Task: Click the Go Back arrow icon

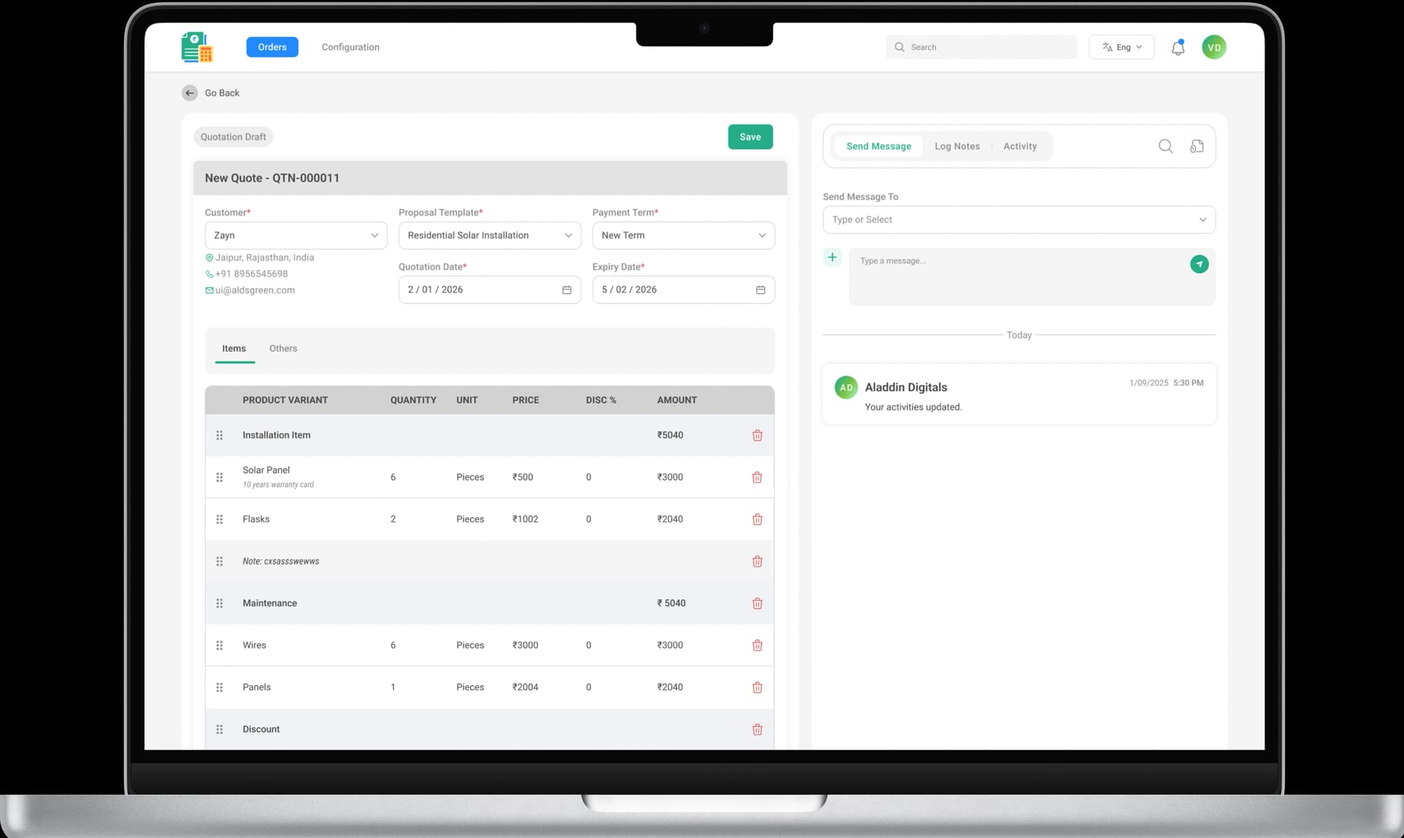Action: 190,93
